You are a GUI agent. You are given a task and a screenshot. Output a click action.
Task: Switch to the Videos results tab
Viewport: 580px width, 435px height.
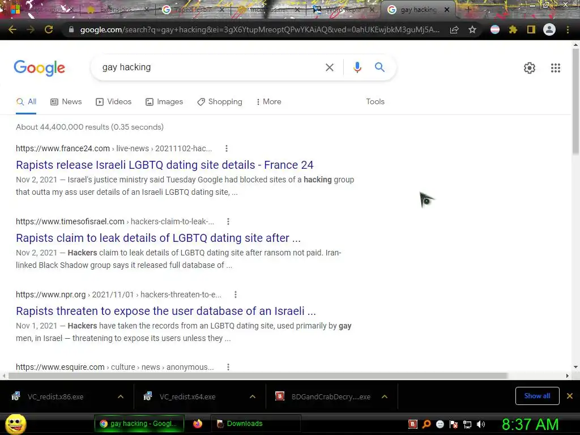click(x=113, y=102)
